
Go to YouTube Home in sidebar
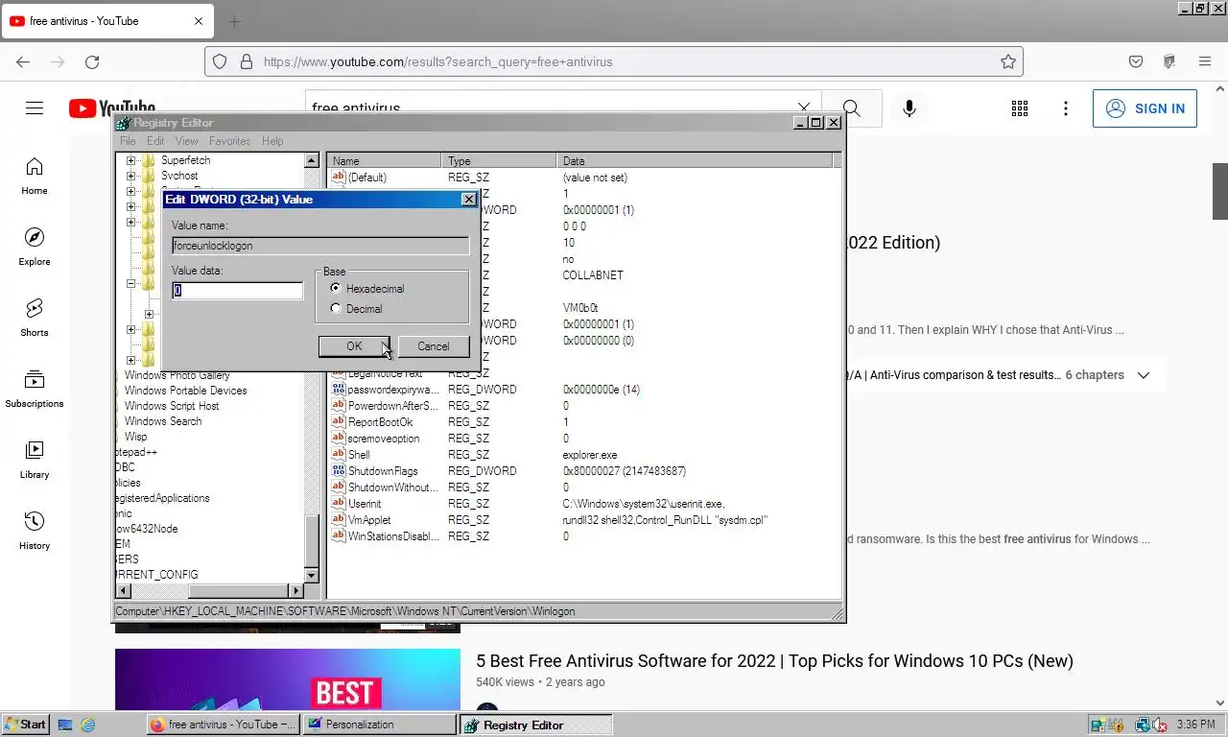click(x=35, y=177)
